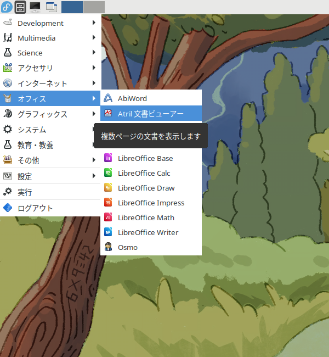Select the highlighted オフィス menu category
The image size is (329, 357).
(x=50, y=98)
